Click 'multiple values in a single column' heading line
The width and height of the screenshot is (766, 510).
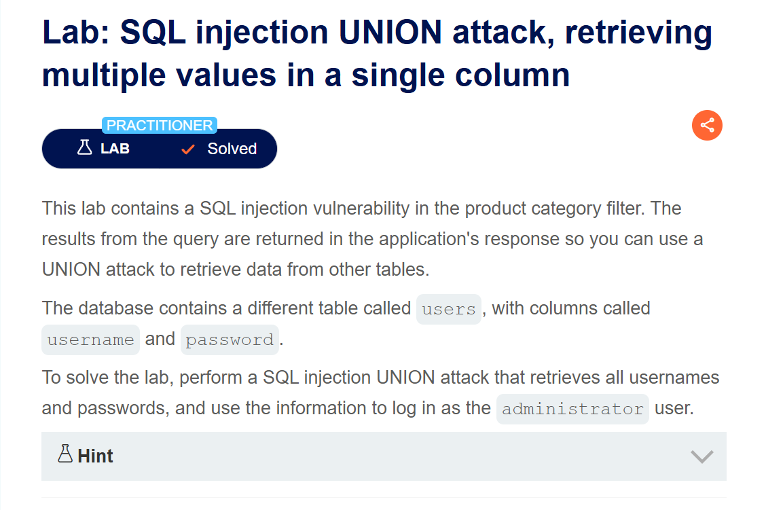click(306, 75)
